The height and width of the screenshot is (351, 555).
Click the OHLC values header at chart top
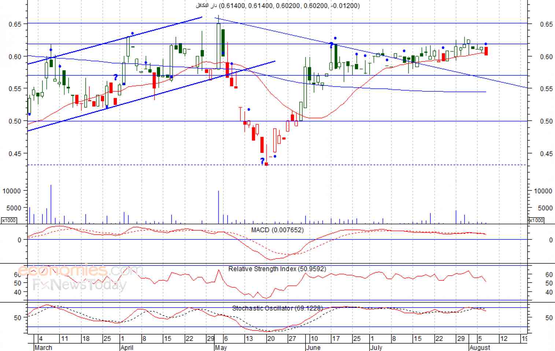278,5
